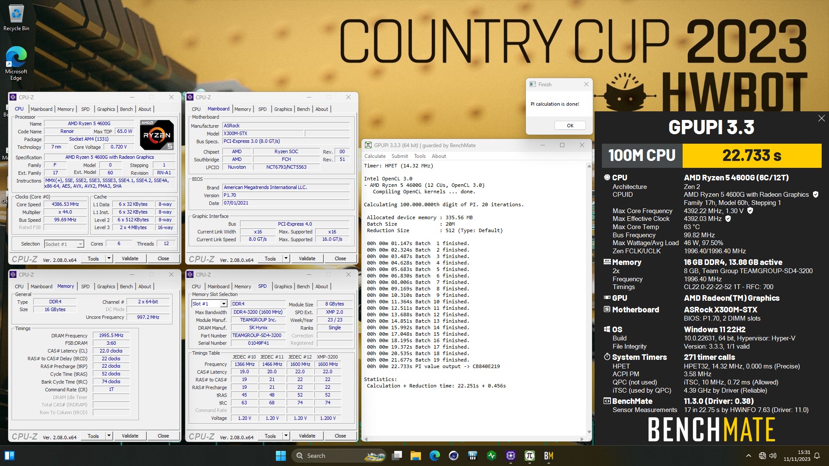Open the Windows Start menu

(x=281, y=456)
